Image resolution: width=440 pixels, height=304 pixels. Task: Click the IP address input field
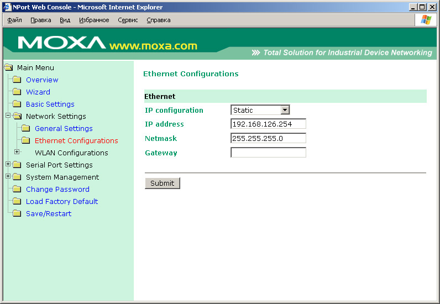(x=268, y=124)
